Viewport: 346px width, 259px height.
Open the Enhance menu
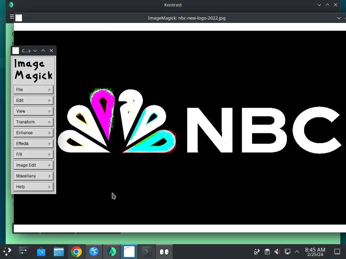[x=33, y=133]
